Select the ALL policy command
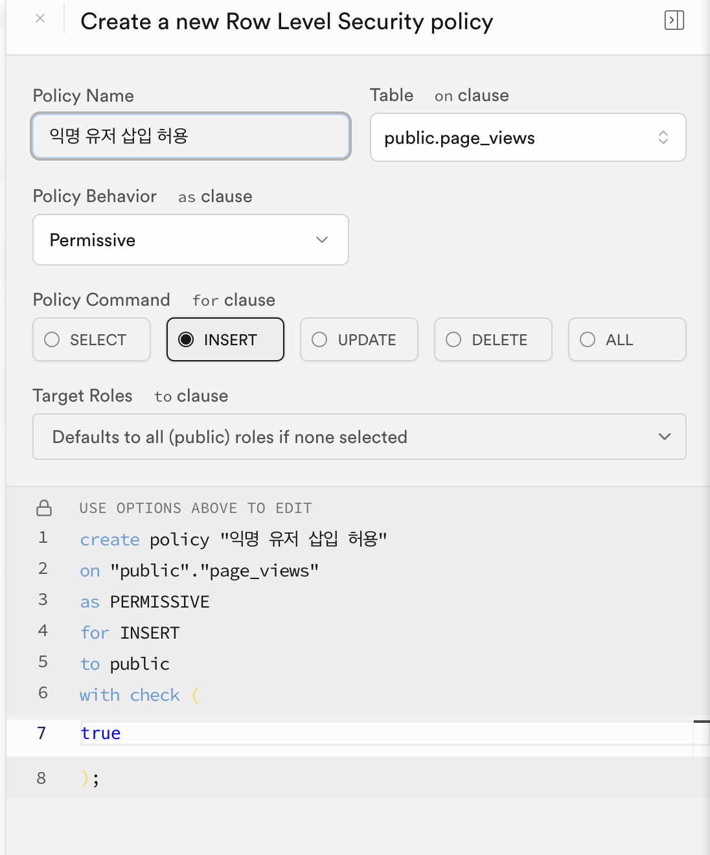The width and height of the screenshot is (710, 855). pyautogui.click(x=626, y=339)
